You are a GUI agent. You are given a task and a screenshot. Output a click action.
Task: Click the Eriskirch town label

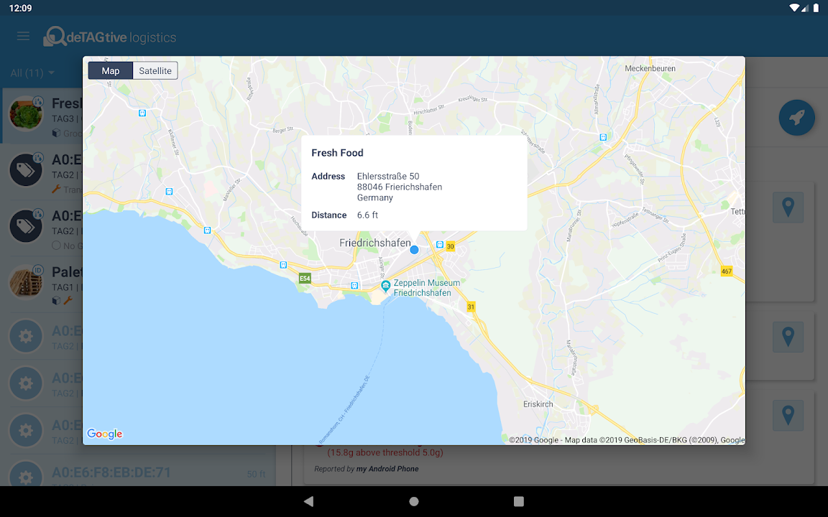point(538,404)
